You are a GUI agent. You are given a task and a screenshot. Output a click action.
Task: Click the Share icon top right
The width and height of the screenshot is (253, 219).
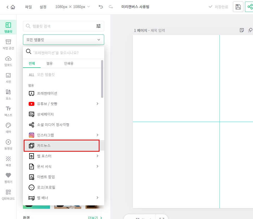(250, 7)
